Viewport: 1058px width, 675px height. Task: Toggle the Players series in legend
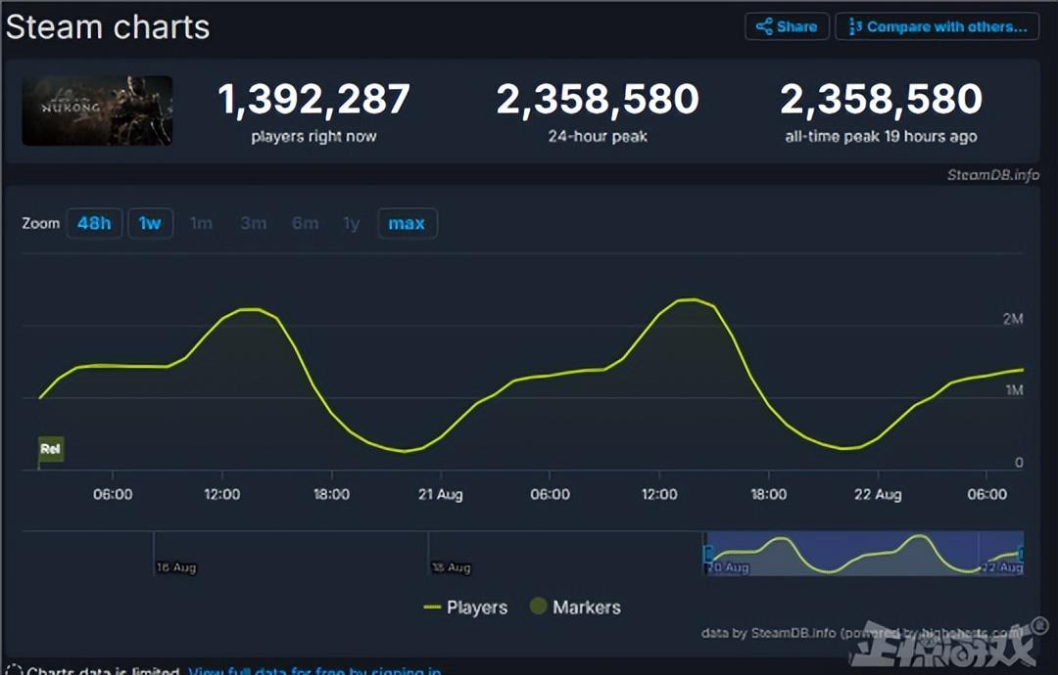(465, 607)
